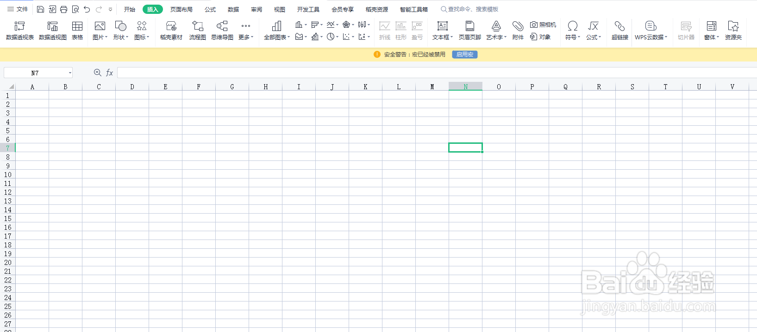Click the export to PDF icon
Image resolution: width=757 pixels, height=332 pixels.
[52, 9]
